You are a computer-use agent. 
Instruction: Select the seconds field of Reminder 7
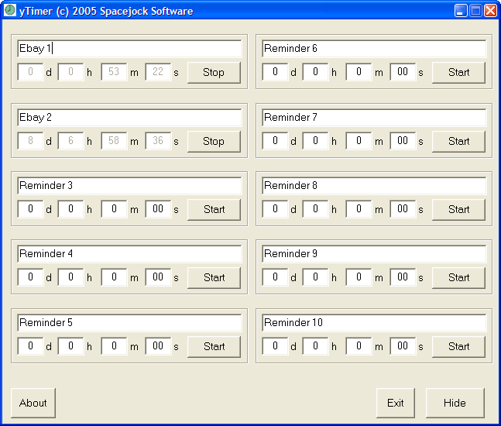pos(403,141)
